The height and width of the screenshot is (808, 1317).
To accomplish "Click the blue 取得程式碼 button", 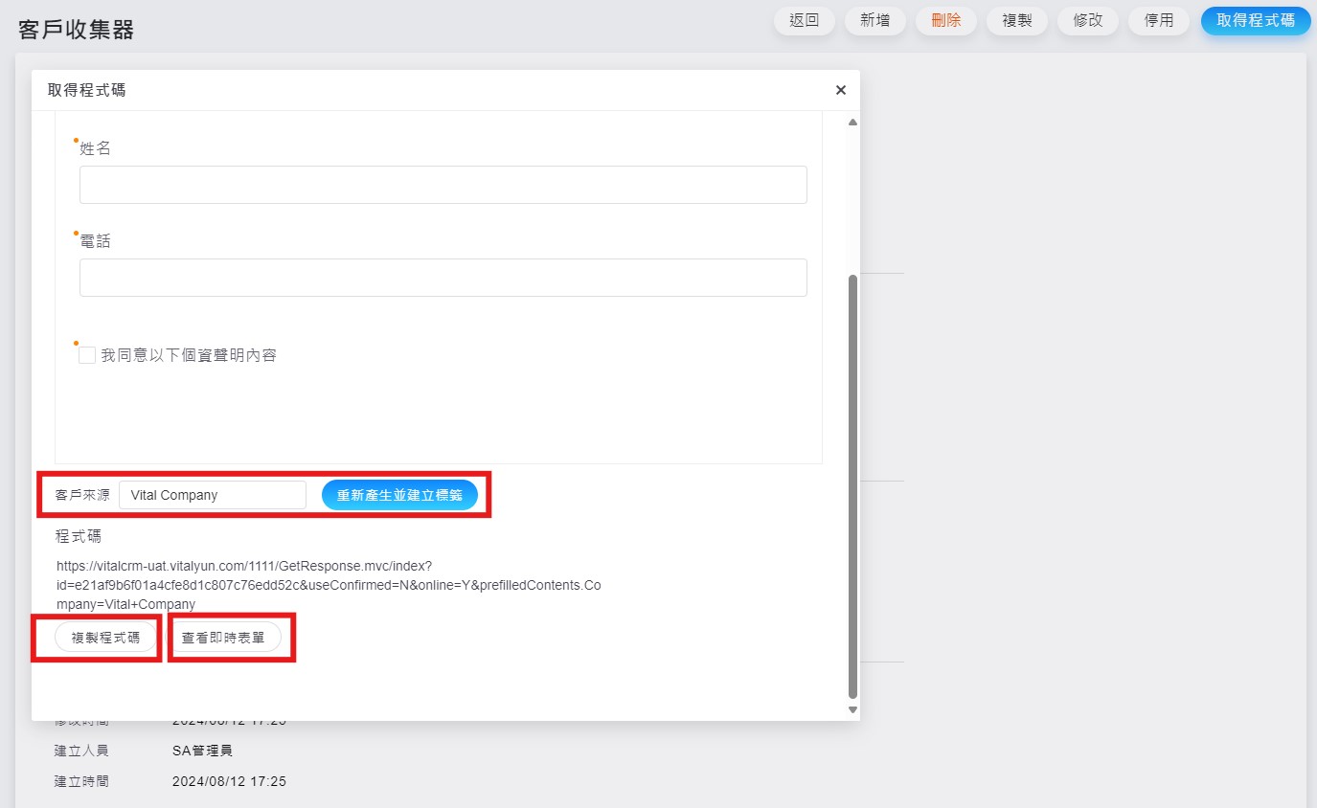I will tap(1255, 20).
